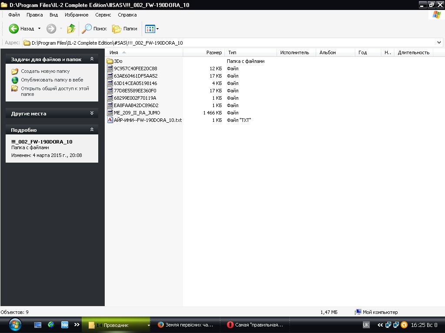
Task: Select the АЙР-ИНИ--FW-190DORA_10.txt file name
Action: coord(148,120)
